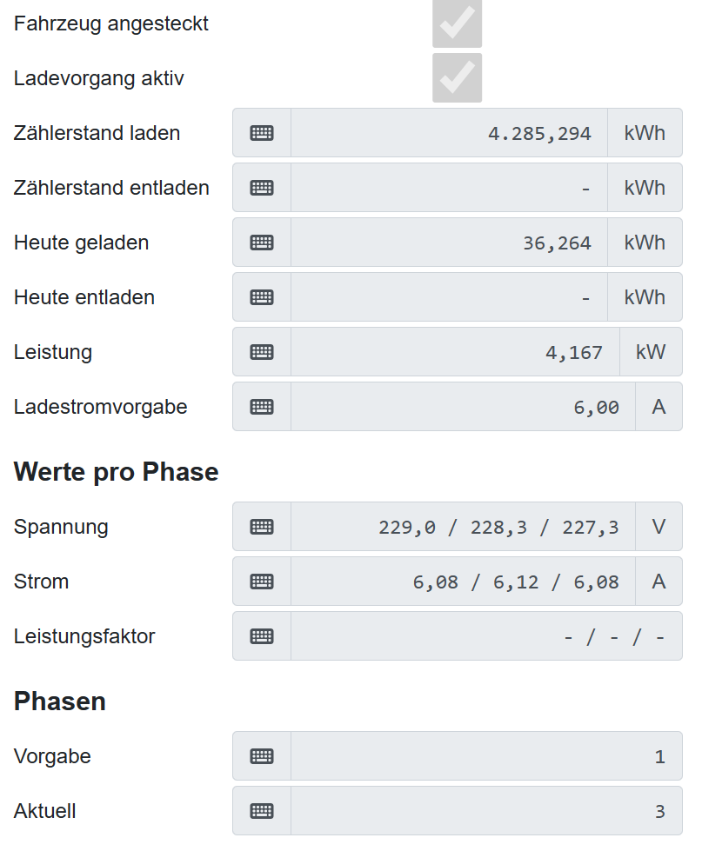Click the Heute geladen value field
This screenshot has width=702, height=851.
coord(449,243)
